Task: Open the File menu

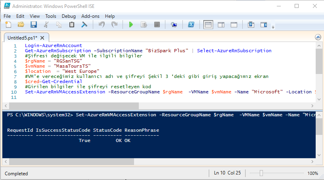Action: [x=7, y=16]
